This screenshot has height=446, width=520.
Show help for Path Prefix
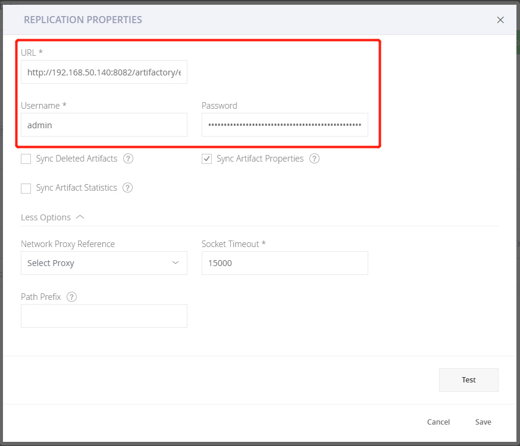click(x=71, y=297)
